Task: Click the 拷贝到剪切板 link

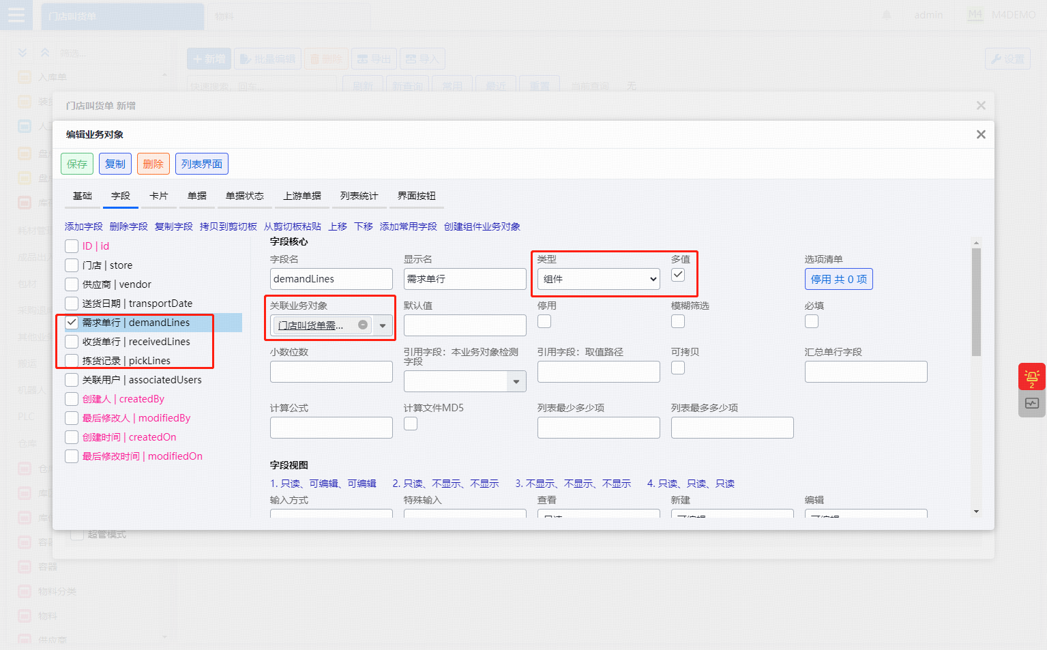Action: coord(228,226)
